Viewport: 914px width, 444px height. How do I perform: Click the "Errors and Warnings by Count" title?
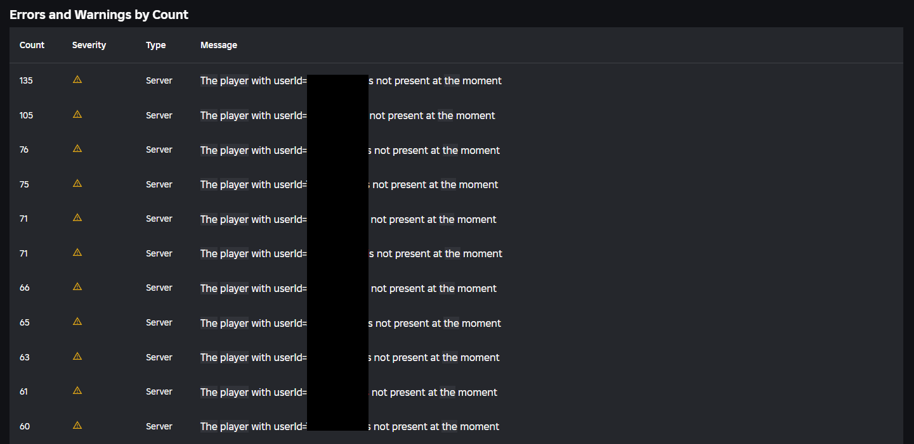(99, 15)
